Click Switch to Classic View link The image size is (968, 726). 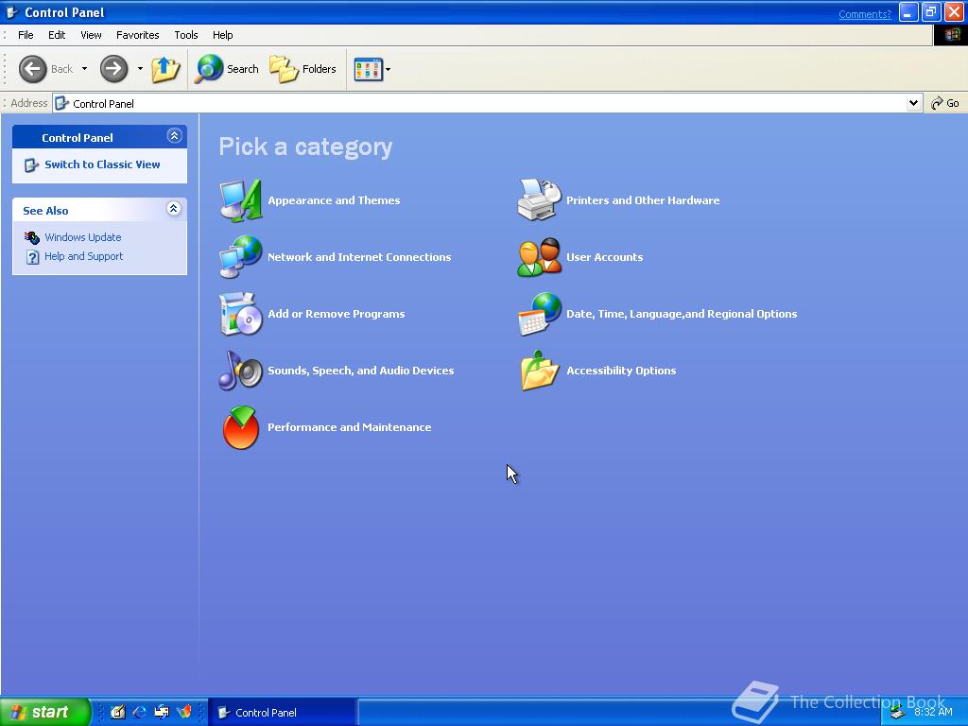coord(102,164)
